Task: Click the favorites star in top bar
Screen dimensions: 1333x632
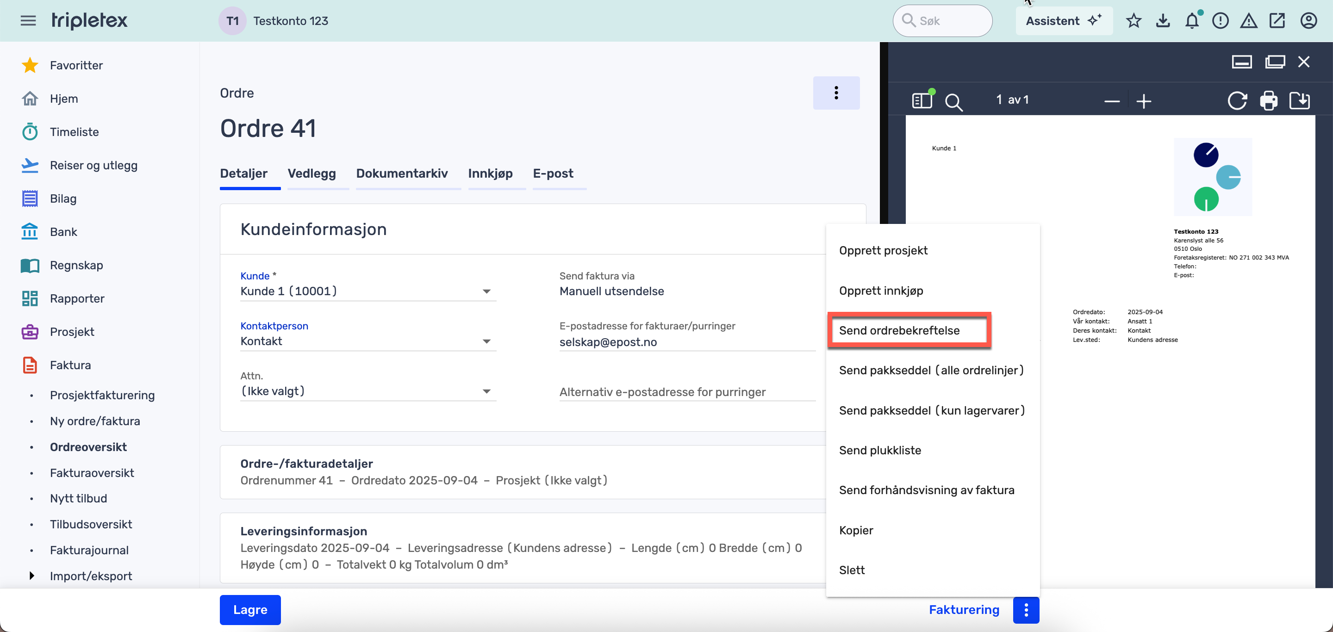Action: tap(1133, 21)
